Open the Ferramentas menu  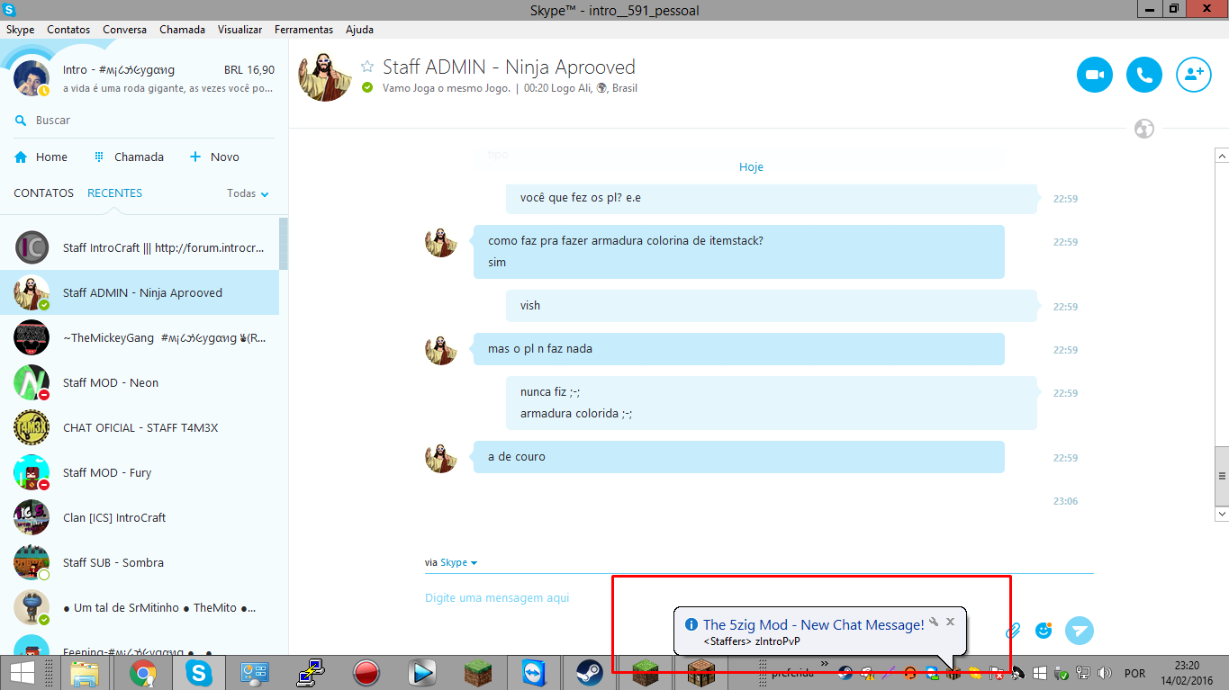303,30
